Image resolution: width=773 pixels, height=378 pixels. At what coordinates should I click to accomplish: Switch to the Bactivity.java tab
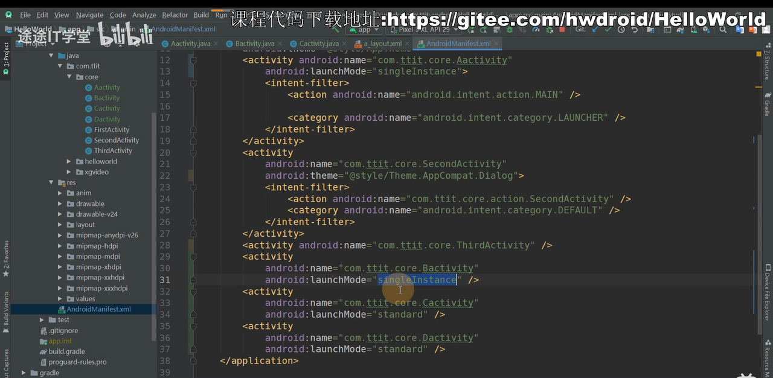[254, 43]
